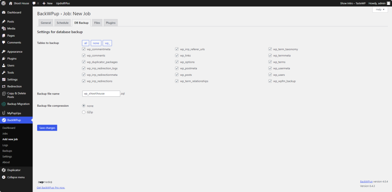
Task: Select GZip compression radio button
Action: point(84,112)
